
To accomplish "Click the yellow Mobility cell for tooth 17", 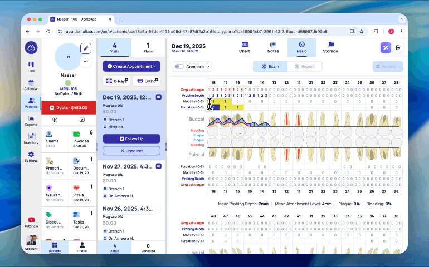I will 225,101.
